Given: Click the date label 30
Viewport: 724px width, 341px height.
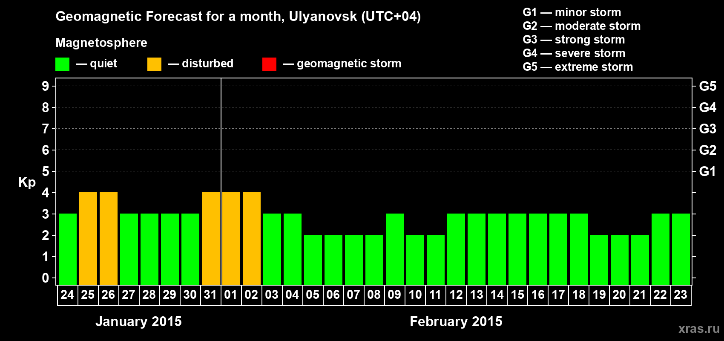Looking at the screenshot, I should 190,295.
